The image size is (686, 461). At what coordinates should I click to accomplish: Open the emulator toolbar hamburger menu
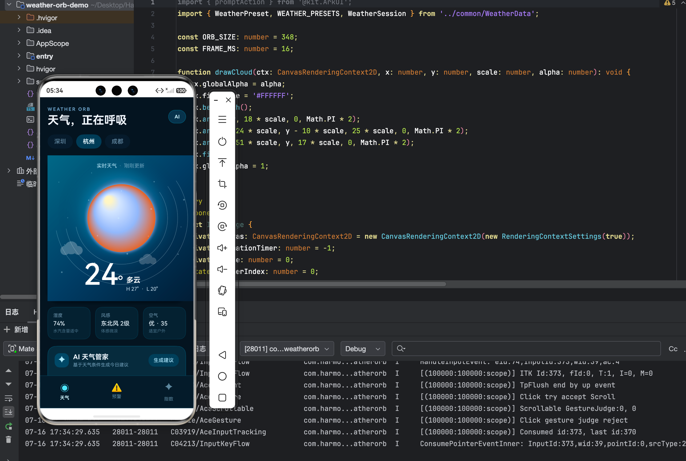[x=222, y=119]
